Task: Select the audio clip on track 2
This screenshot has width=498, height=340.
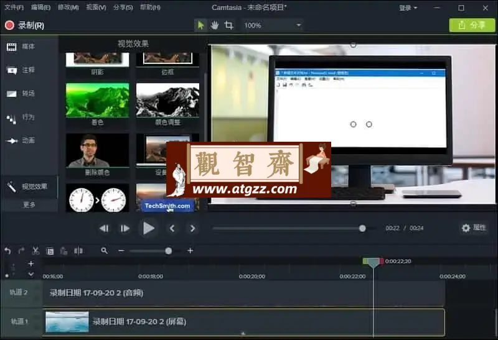Action: pos(243,293)
